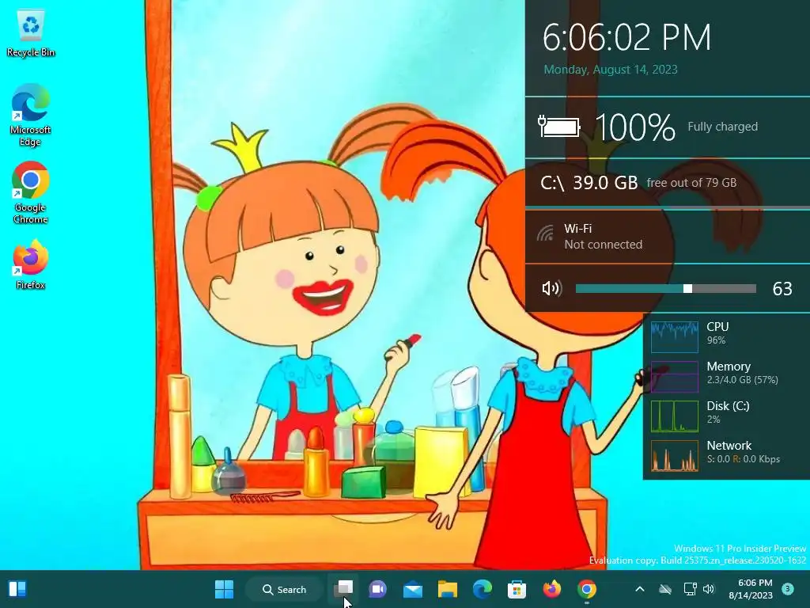This screenshot has height=608, width=810.
Task: Launch Microsoft Edge from the taskbar
Action: coord(482,589)
